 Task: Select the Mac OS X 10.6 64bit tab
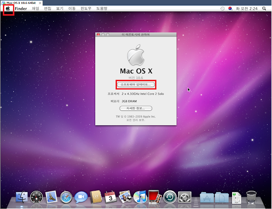[x=21, y=3]
